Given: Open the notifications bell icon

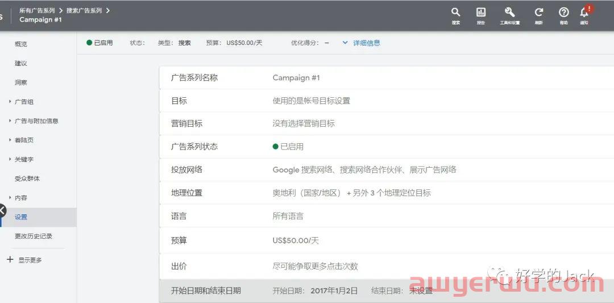Looking at the screenshot, I should coord(584,12).
